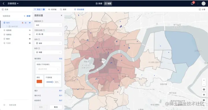Open the notification bell

[192, 3]
